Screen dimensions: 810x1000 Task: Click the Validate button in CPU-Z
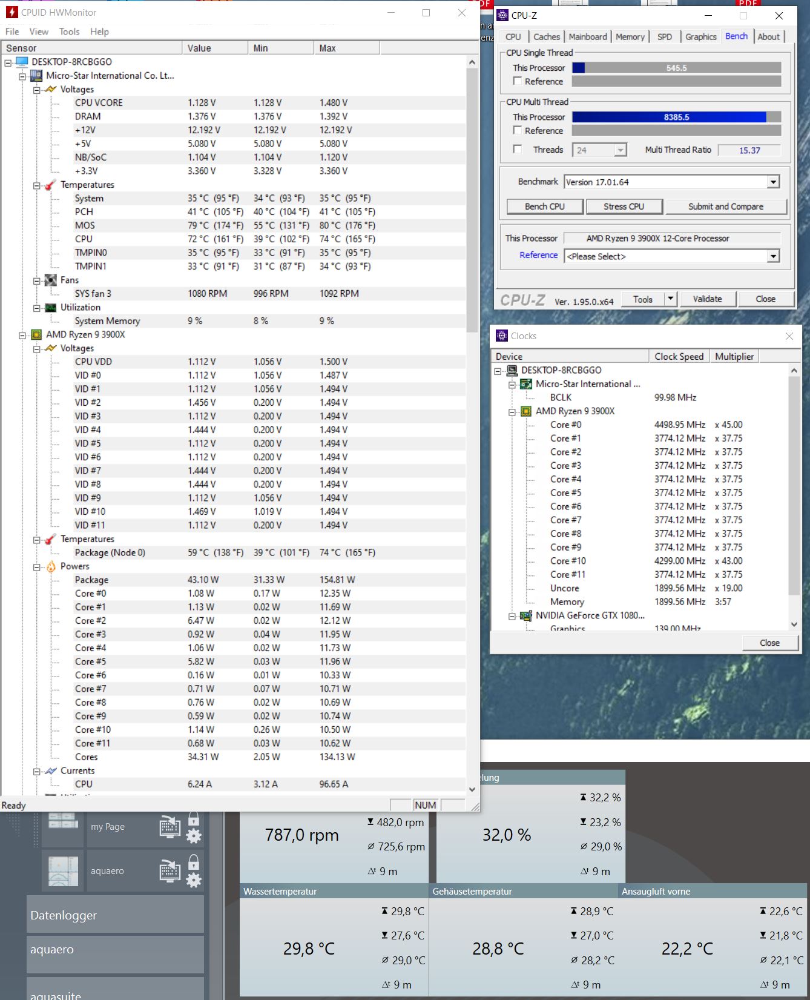tap(707, 299)
